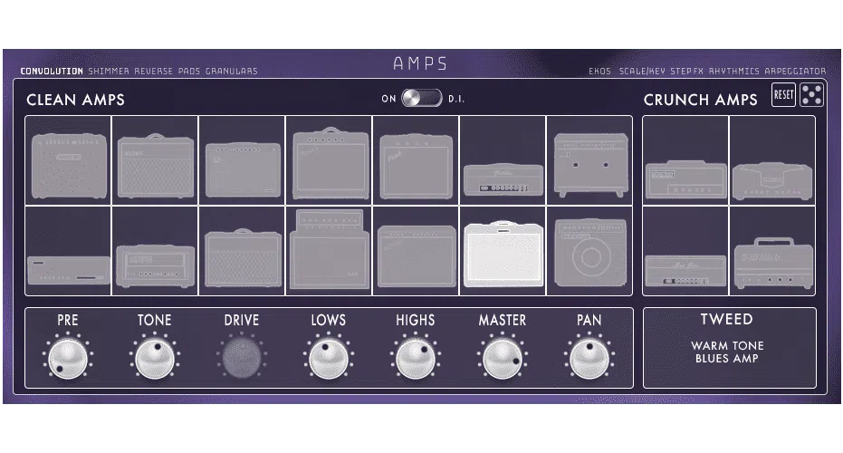This screenshot has width=843, height=453.
Task: Click the Tweed amp description panel
Action: tap(728, 348)
